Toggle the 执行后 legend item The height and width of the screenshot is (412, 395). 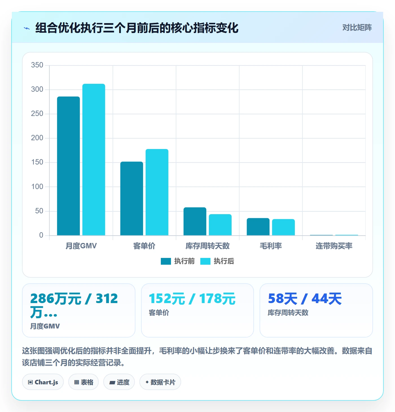[x=217, y=261]
